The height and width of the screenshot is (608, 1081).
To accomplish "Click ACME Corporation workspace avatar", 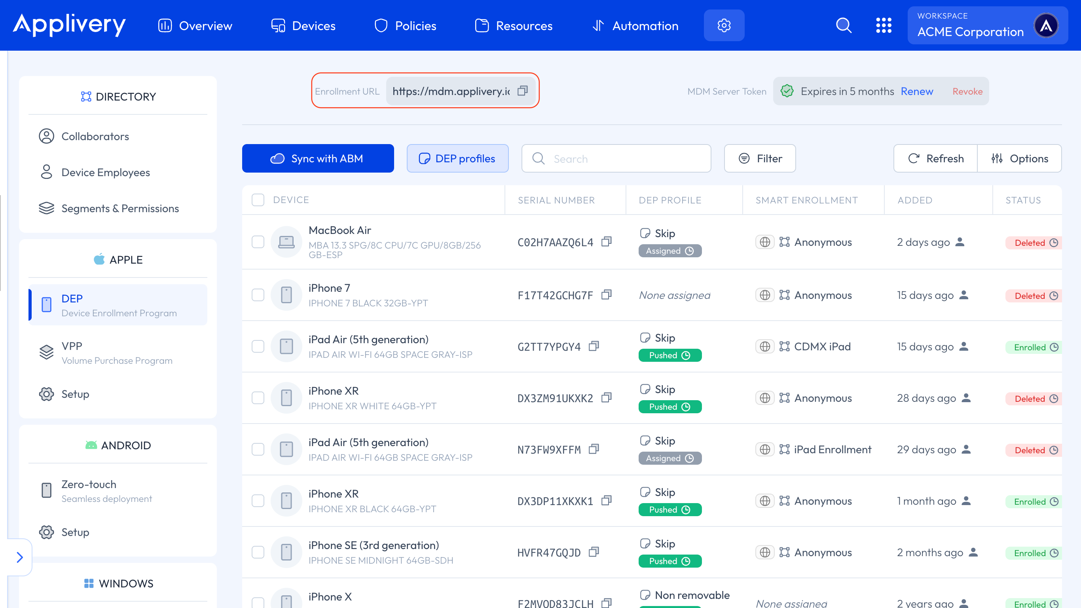I will point(1046,26).
